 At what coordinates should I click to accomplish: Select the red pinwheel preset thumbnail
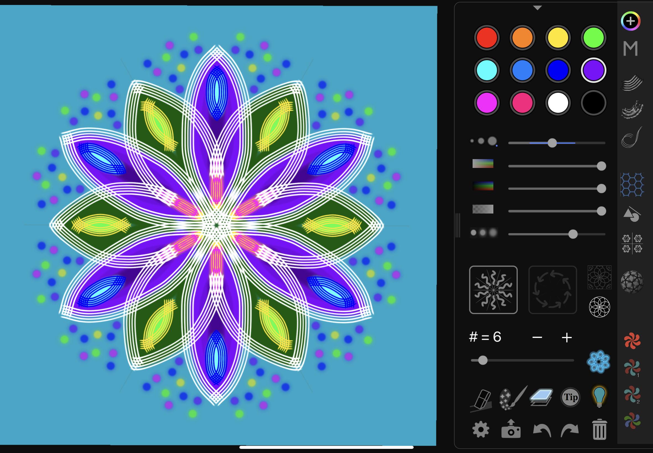632,341
